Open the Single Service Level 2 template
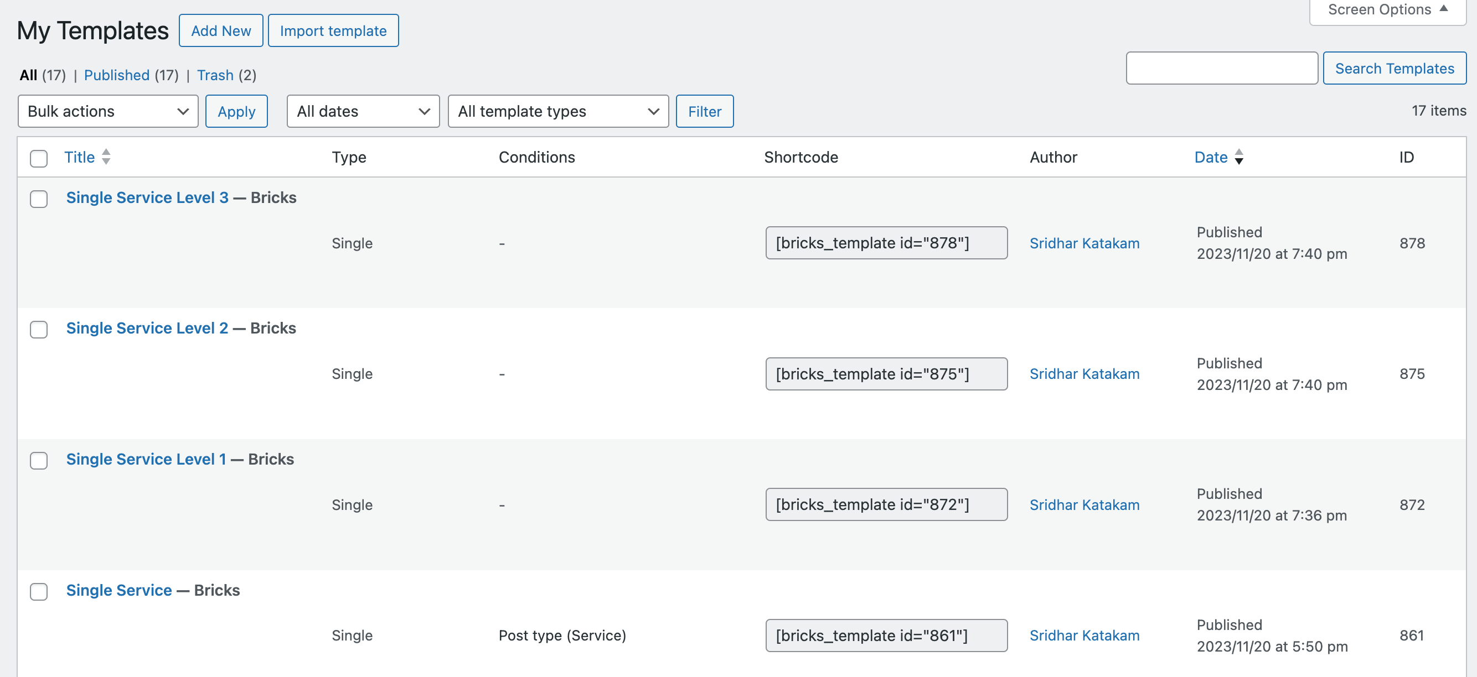The image size is (1477, 677). click(147, 327)
